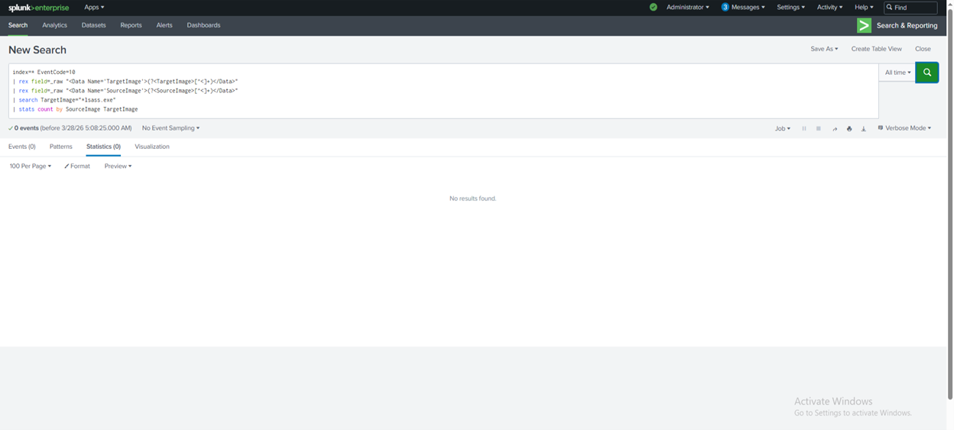Open the Preview dropdown
Viewport: 954px width, 430px height.
[x=118, y=166]
